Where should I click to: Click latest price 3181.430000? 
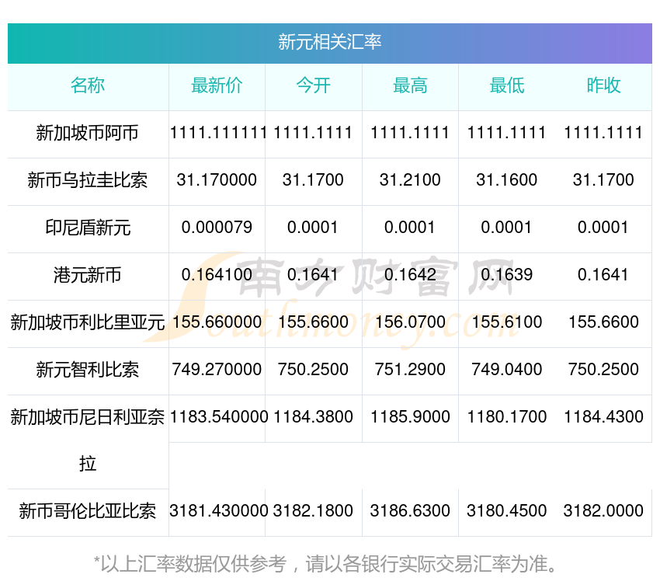(218, 511)
